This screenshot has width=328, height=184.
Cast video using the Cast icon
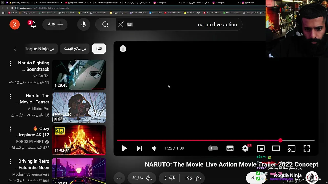(x=291, y=148)
